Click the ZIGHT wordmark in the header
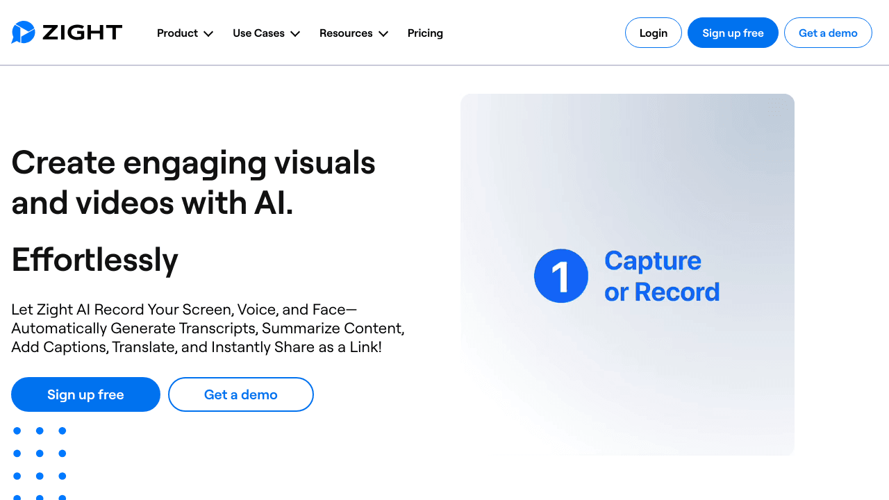The width and height of the screenshot is (889, 500). coord(82,33)
